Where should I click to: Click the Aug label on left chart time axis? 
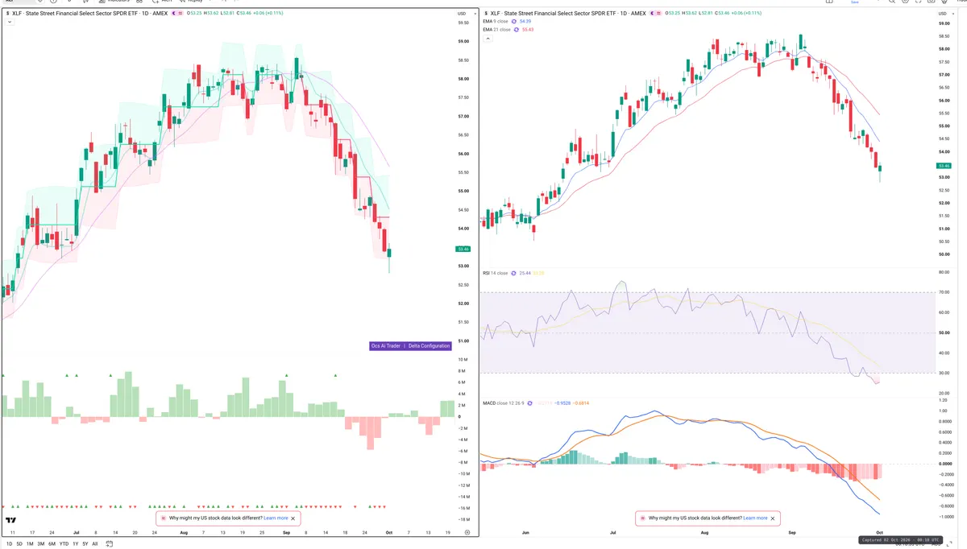click(x=184, y=533)
